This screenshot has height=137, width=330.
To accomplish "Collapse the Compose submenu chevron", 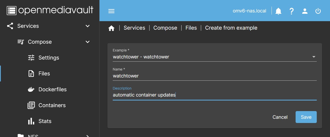I will coord(88,42).
